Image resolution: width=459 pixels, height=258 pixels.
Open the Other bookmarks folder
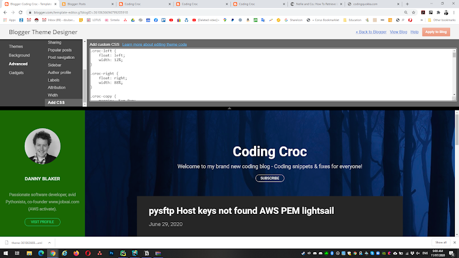point(441,20)
